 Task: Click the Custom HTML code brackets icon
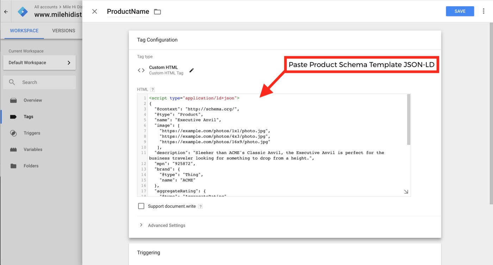click(x=141, y=70)
